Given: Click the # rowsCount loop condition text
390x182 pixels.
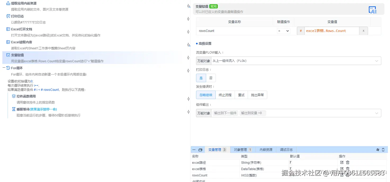Looking at the screenshot, I should [x=50, y=90].
